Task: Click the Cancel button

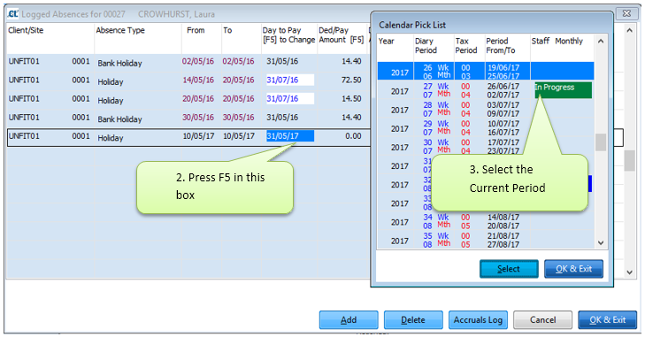Action: (542, 319)
